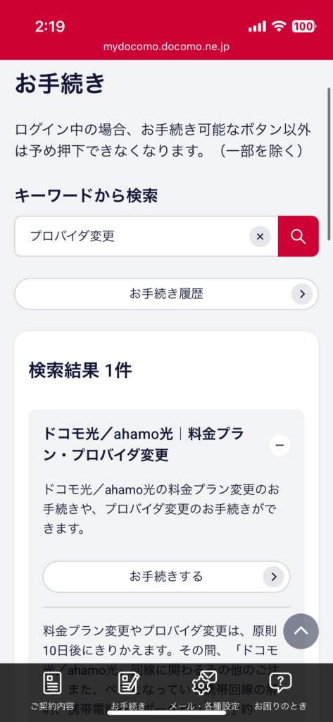Tap the Wi-Fi status icon
This screenshot has height=722, width=333.
(x=279, y=27)
